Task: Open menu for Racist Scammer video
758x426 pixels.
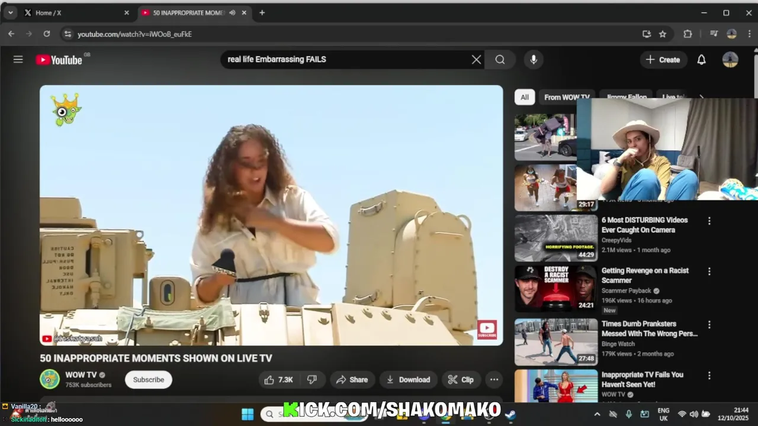Action: coord(709,272)
